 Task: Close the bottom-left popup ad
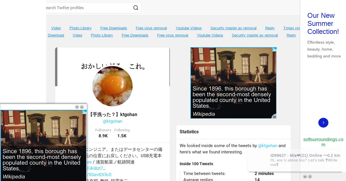click(x=82, y=107)
